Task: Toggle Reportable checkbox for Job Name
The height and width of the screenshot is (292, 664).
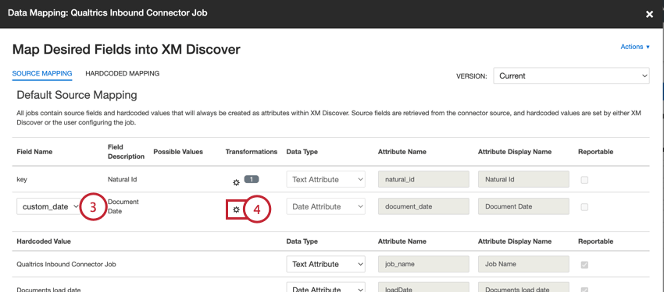Action: 584,265
